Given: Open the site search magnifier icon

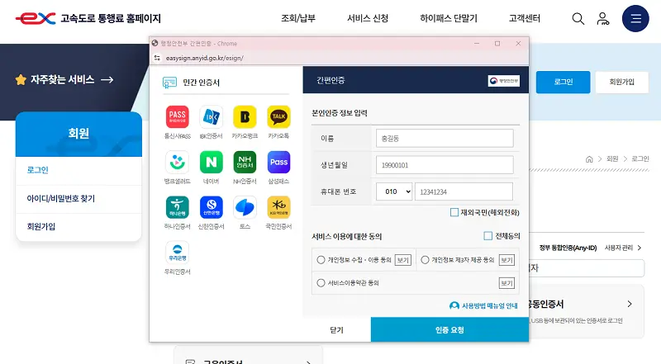Looking at the screenshot, I should click(578, 18).
